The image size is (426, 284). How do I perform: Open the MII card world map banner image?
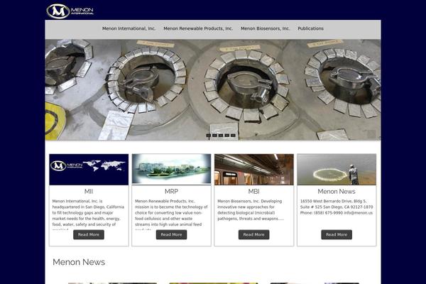coord(89,169)
